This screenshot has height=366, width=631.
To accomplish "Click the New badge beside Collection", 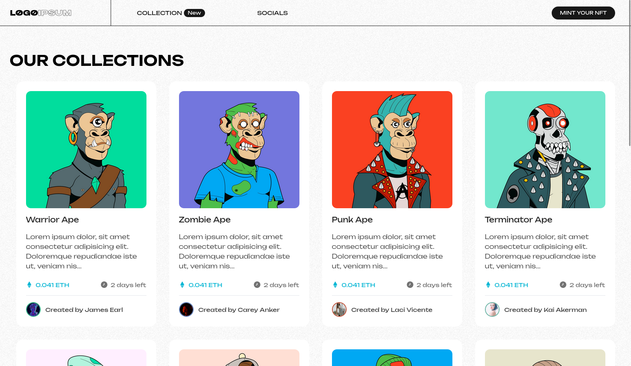I will tap(194, 13).
